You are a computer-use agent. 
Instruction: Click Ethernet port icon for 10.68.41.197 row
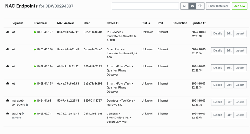[7, 32]
